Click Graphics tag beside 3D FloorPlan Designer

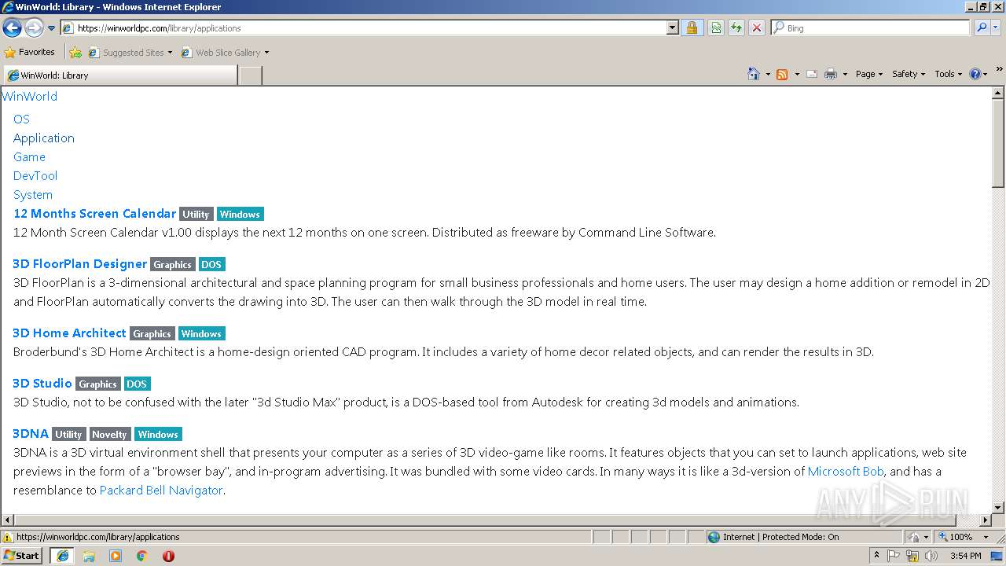[172, 264]
